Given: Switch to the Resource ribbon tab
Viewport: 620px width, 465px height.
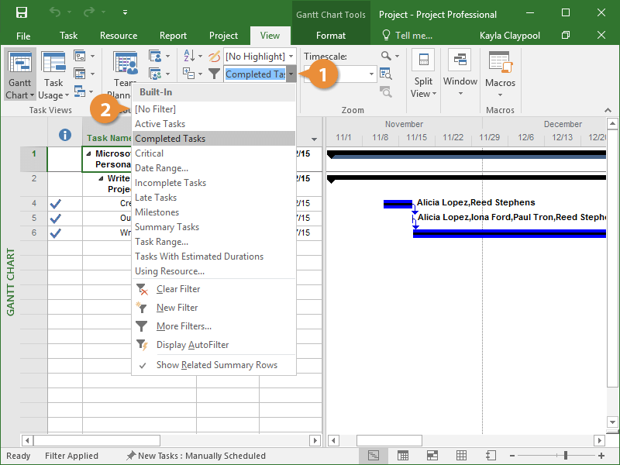Looking at the screenshot, I should [119, 36].
